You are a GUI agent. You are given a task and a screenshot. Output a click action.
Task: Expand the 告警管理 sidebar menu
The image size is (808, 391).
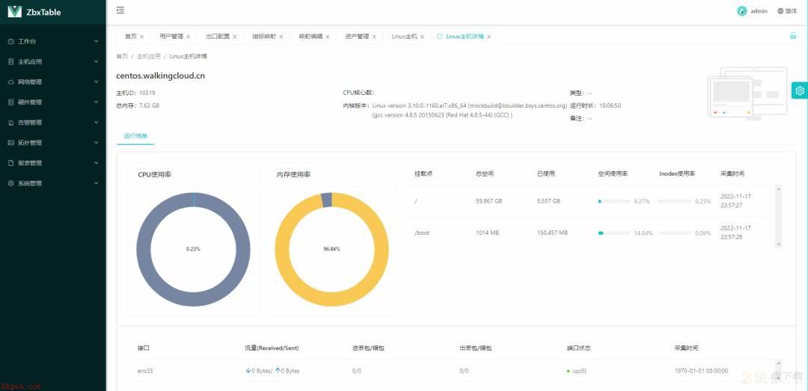53,123
